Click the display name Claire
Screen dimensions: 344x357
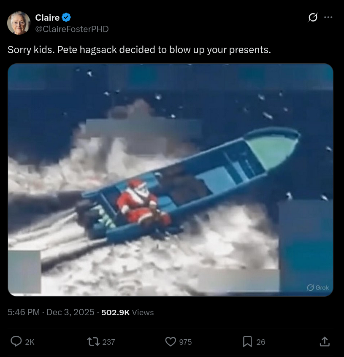point(47,18)
